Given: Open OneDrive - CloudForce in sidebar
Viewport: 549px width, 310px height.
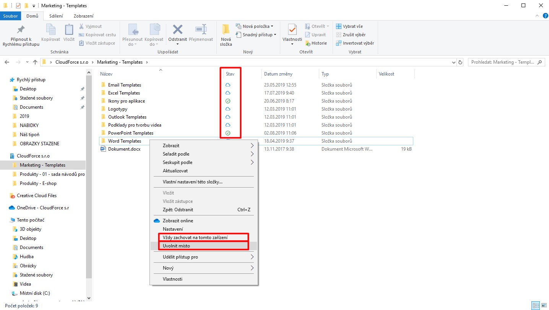Looking at the screenshot, I should coord(43,208).
